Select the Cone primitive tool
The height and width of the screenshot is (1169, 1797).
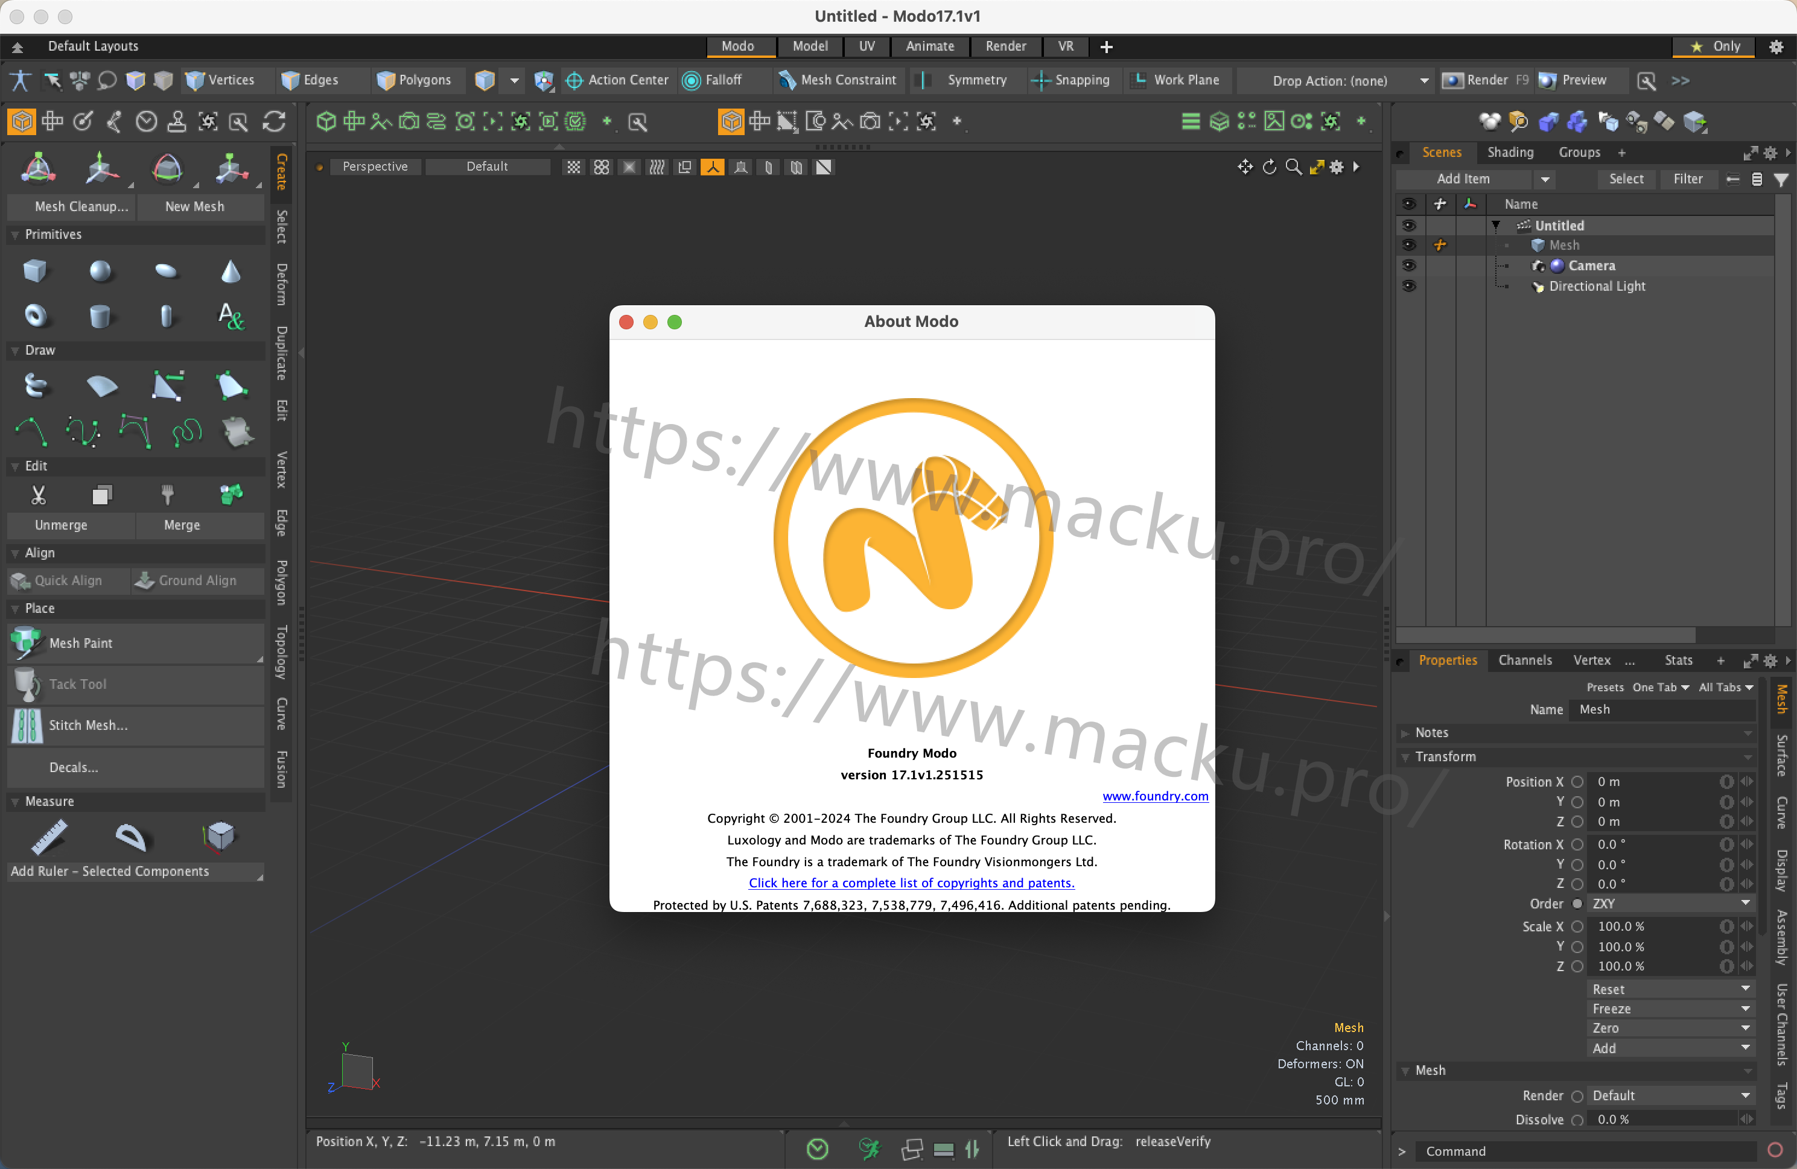(x=231, y=271)
